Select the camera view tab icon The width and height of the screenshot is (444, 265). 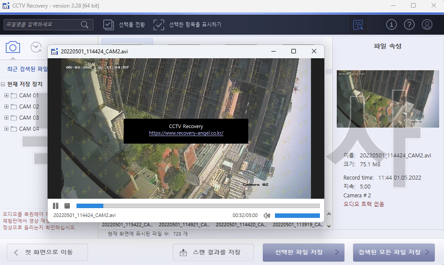[13, 47]
